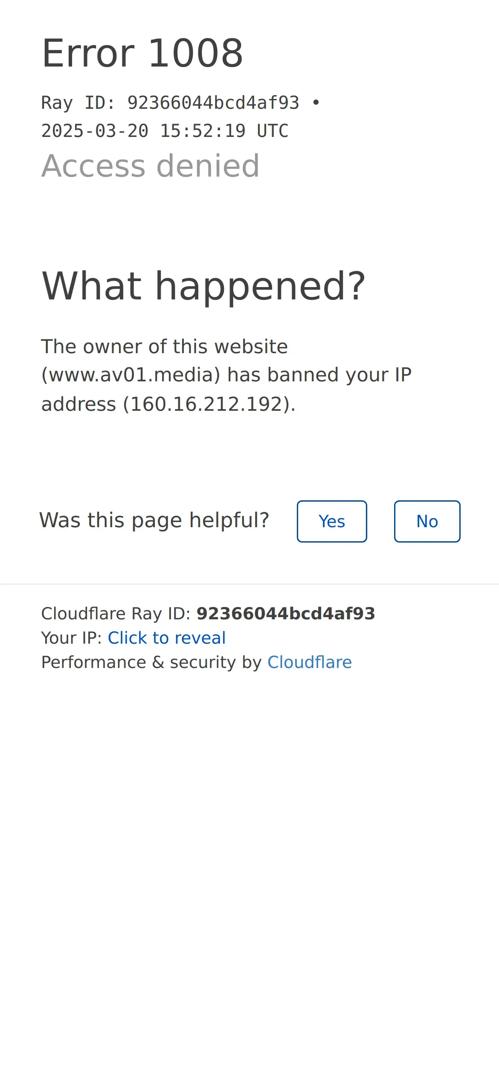This screenshot has width=499, height=1080.
Task: Click the has banned your IP phrase
Action: [319, 375]
